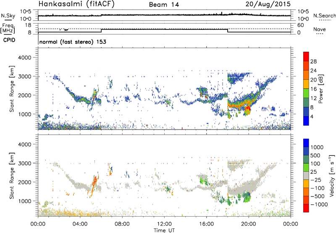Click the '04:00' time tick label
Viewport: 336px width, 233px height.
tap(80, 224)
